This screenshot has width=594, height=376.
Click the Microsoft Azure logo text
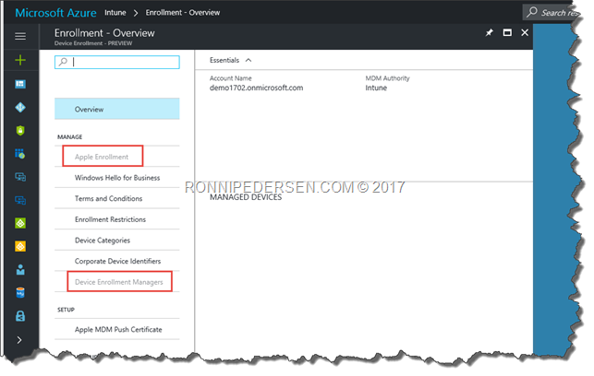pos(55,13)
